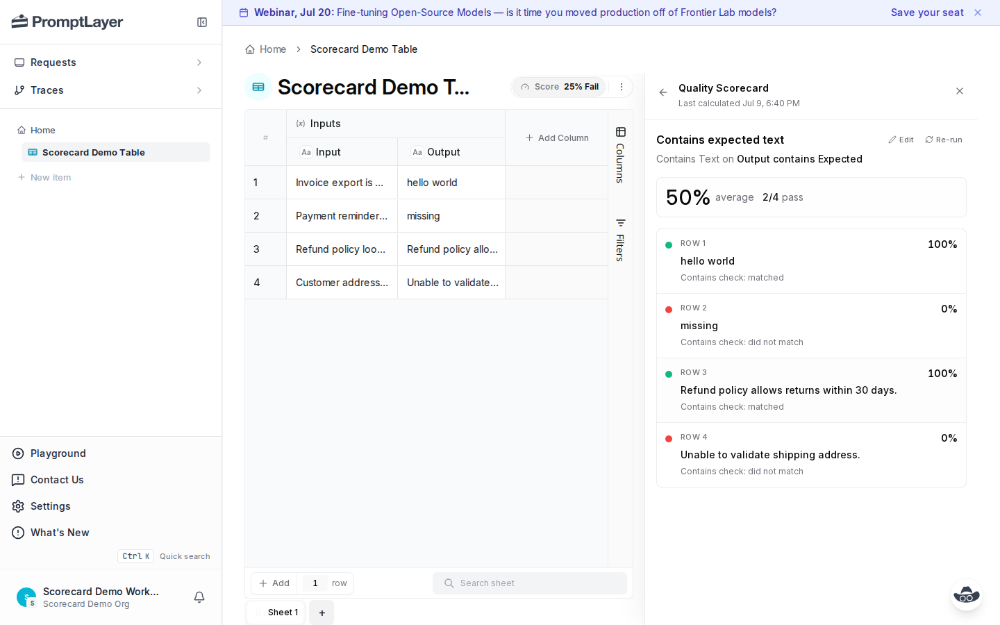Image resolution: width=1000 pixels, height=625 pixels.
Task: Open the three-dot table options menu
Action: click(x=622, y=87)
